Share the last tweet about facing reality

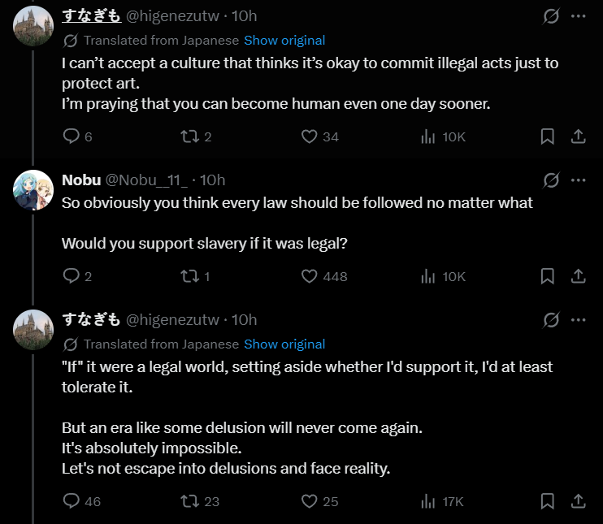coord(578,501)
